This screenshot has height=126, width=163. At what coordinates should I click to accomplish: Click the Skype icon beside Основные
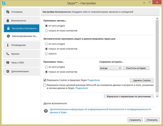tap(8, 12)
